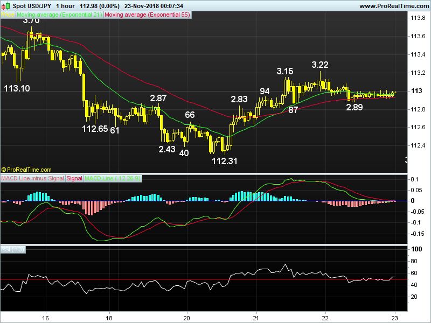Click the 1 hour timeframe text
This screenshot has width=431, height=323.
pos(67,6)
